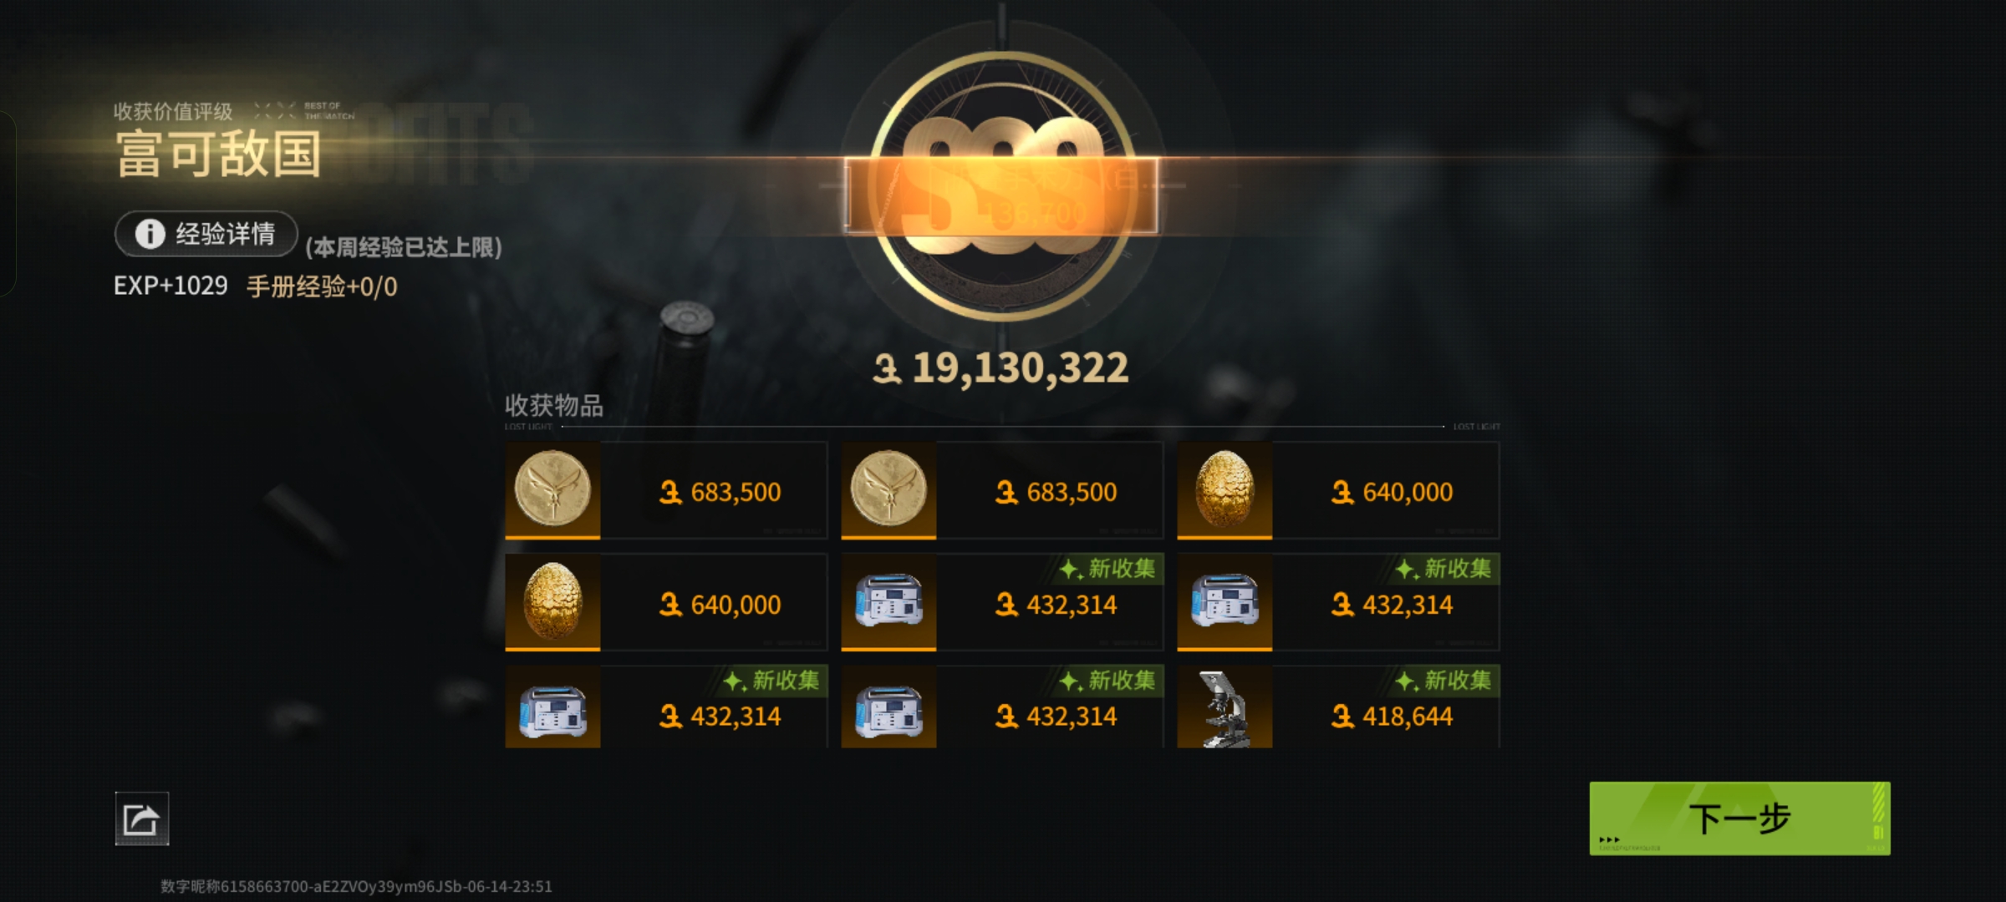Tap the 下一步 green button
Image resolution: width=2006 pixels, height=902 pixels.
[x=1739, y=818]
